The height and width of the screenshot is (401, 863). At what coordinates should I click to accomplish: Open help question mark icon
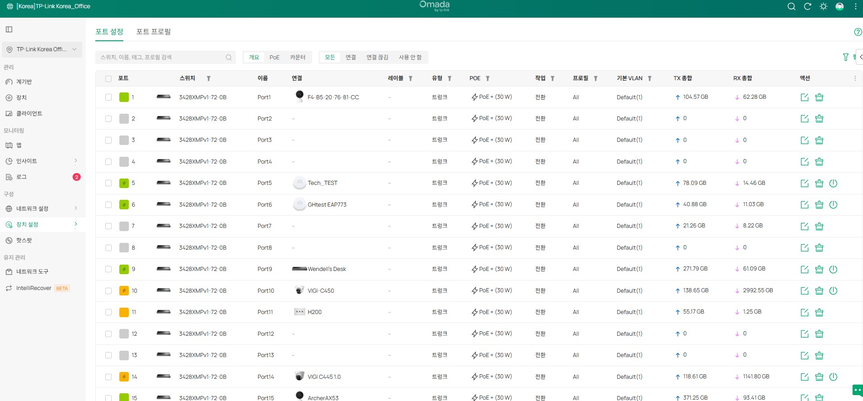(x=858, y=32)
